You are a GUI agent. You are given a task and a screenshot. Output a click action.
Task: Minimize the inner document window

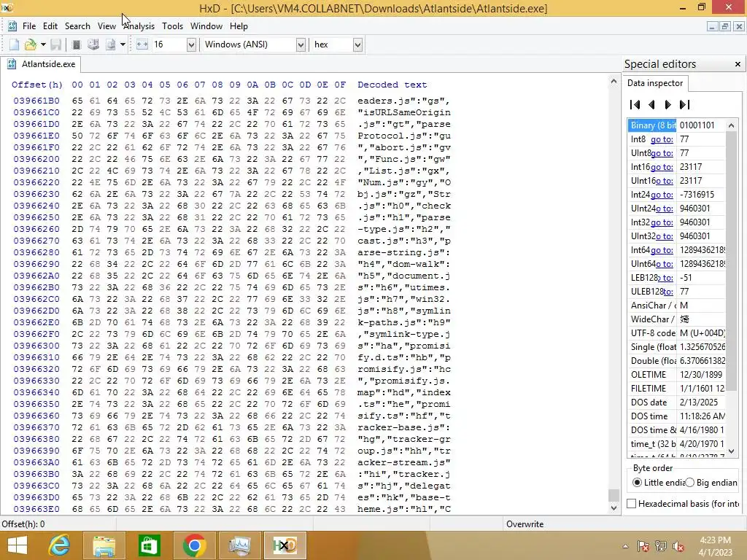[712, 26]
